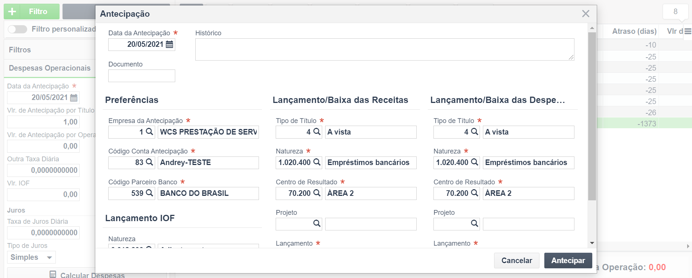
Task: Search Código Parceiro Banco lookup
Action: [x=149, y=193]
